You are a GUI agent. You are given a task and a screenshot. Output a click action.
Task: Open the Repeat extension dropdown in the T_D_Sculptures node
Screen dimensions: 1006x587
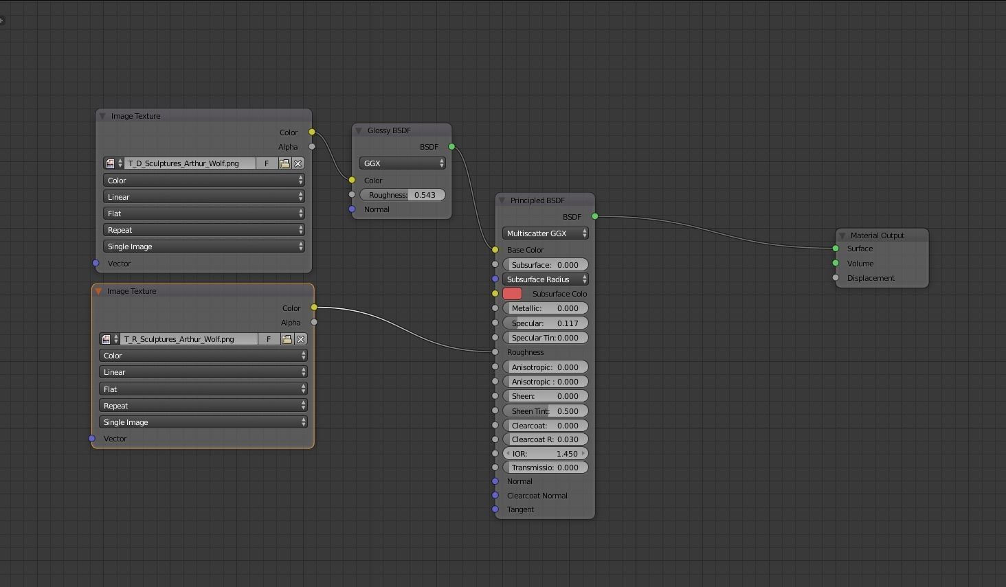204,230
